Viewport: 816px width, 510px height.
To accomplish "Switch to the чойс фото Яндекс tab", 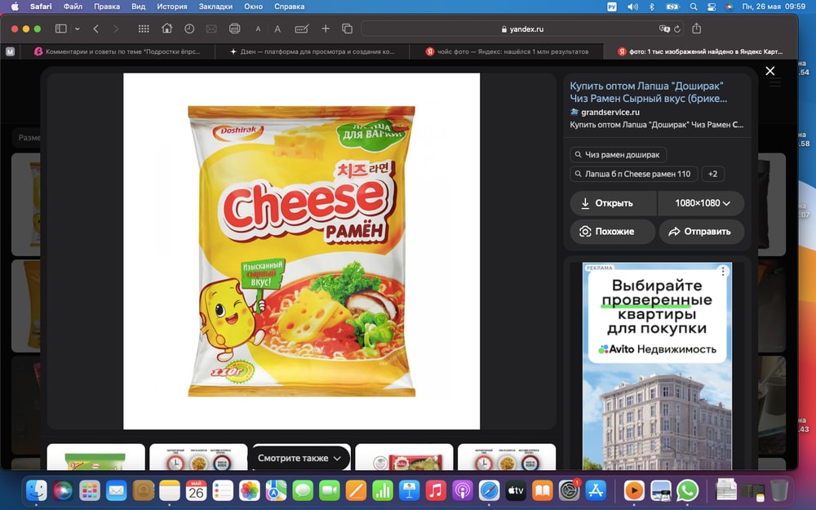I will pos(507,51).
